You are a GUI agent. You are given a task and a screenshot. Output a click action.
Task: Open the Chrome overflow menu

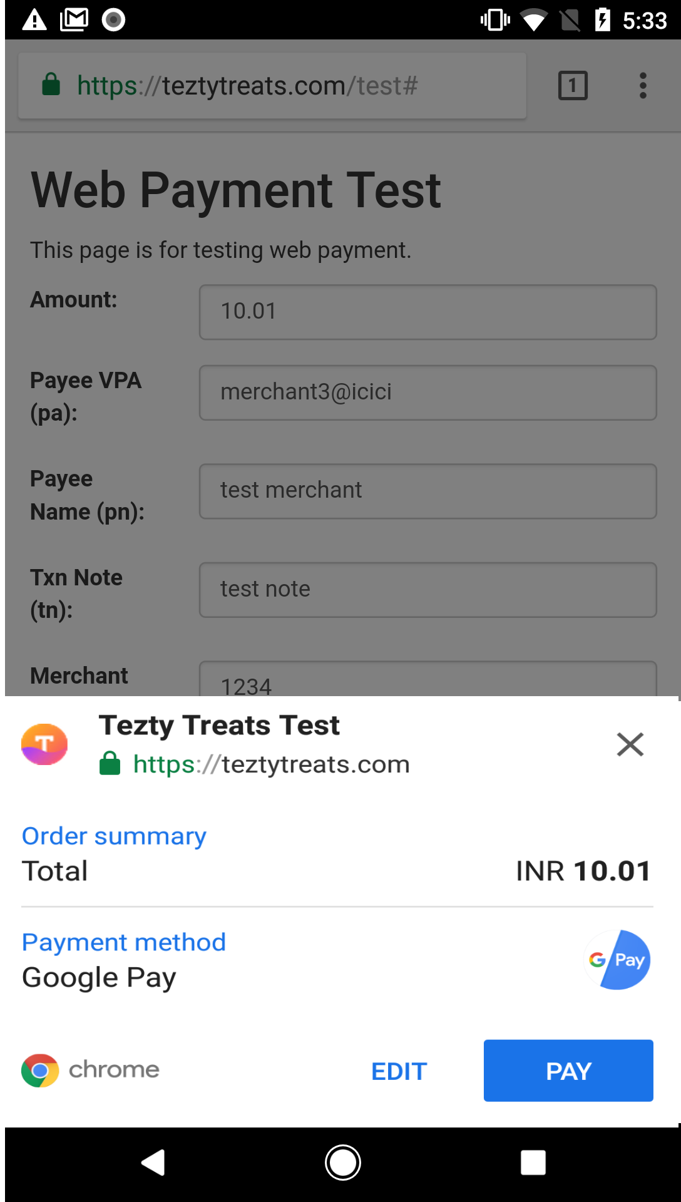point(643,86)
